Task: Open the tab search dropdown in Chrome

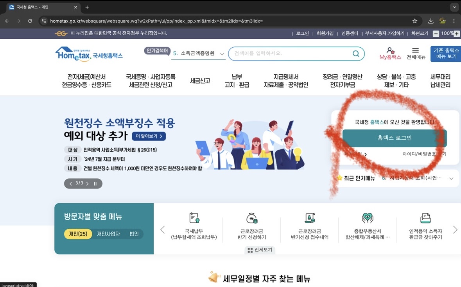Action: 454,7
